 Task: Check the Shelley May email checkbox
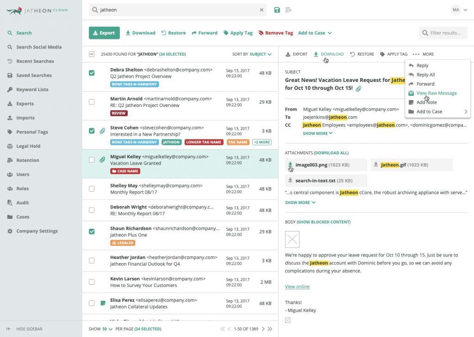coord(92,189)
